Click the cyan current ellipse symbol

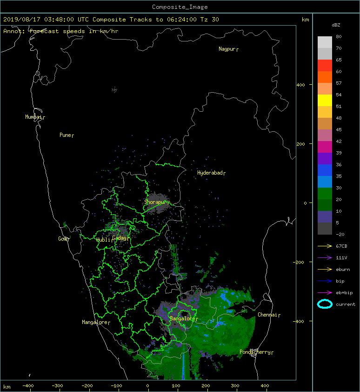coord(325,304)
